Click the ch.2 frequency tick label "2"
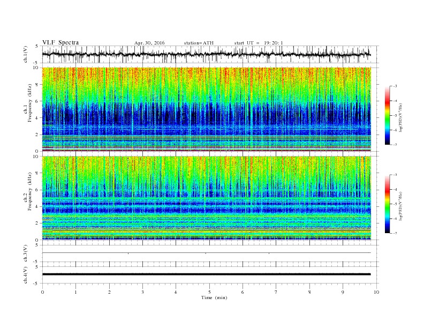Screen dimensions: 424x328 tap(37, 223)
